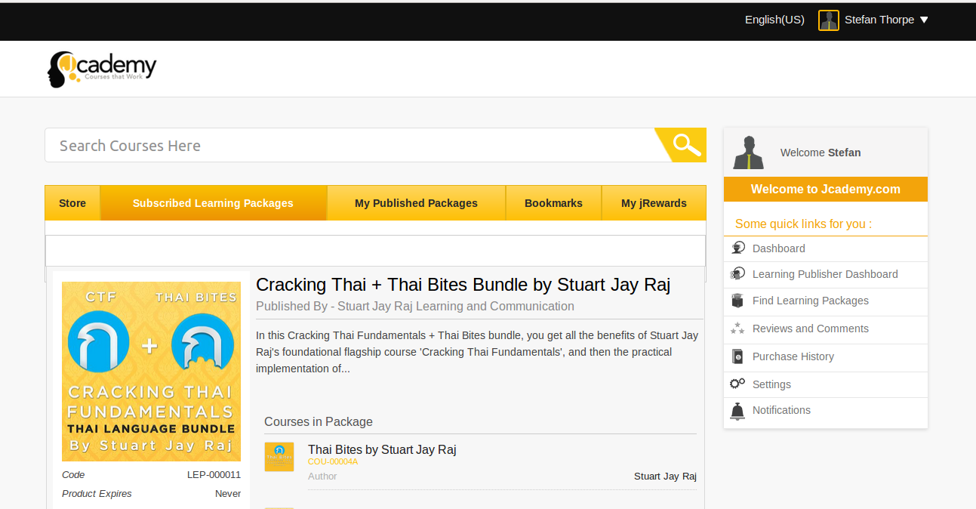Click the Jcademy logo

tap(102, 69)
